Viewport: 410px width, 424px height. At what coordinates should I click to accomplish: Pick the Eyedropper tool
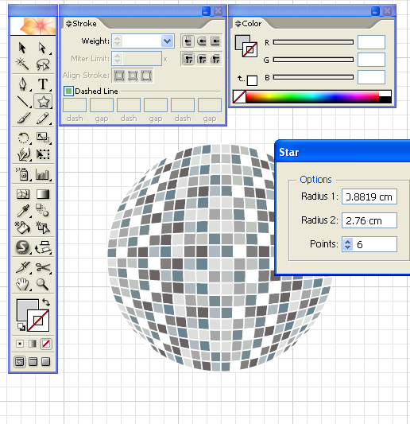tap(23, 211)
